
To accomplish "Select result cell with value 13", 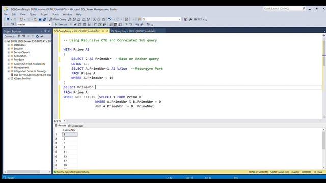I will (70, 157).
